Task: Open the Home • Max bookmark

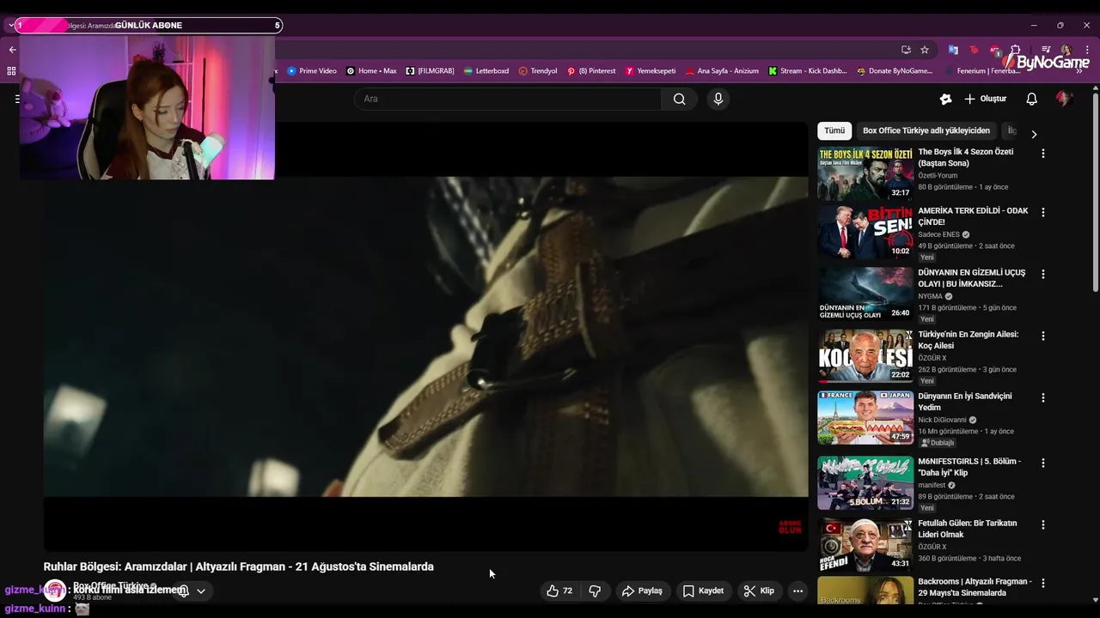Action: [x=371, y=71]
